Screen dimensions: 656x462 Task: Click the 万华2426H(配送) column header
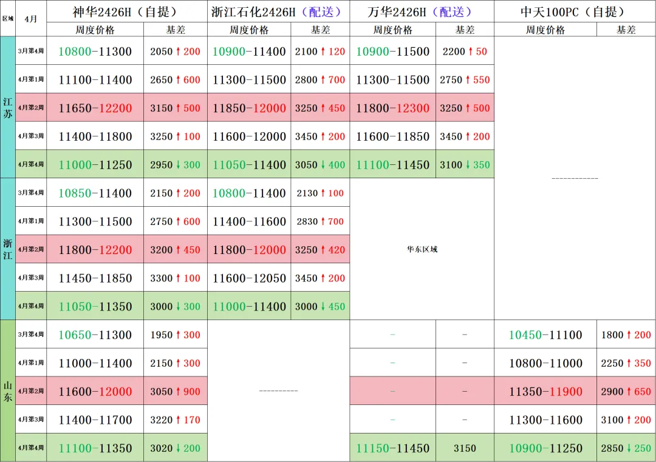tap(422, 12)
